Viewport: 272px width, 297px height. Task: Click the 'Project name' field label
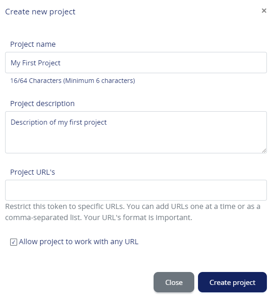pyautogui.click(x=33, y=44)
